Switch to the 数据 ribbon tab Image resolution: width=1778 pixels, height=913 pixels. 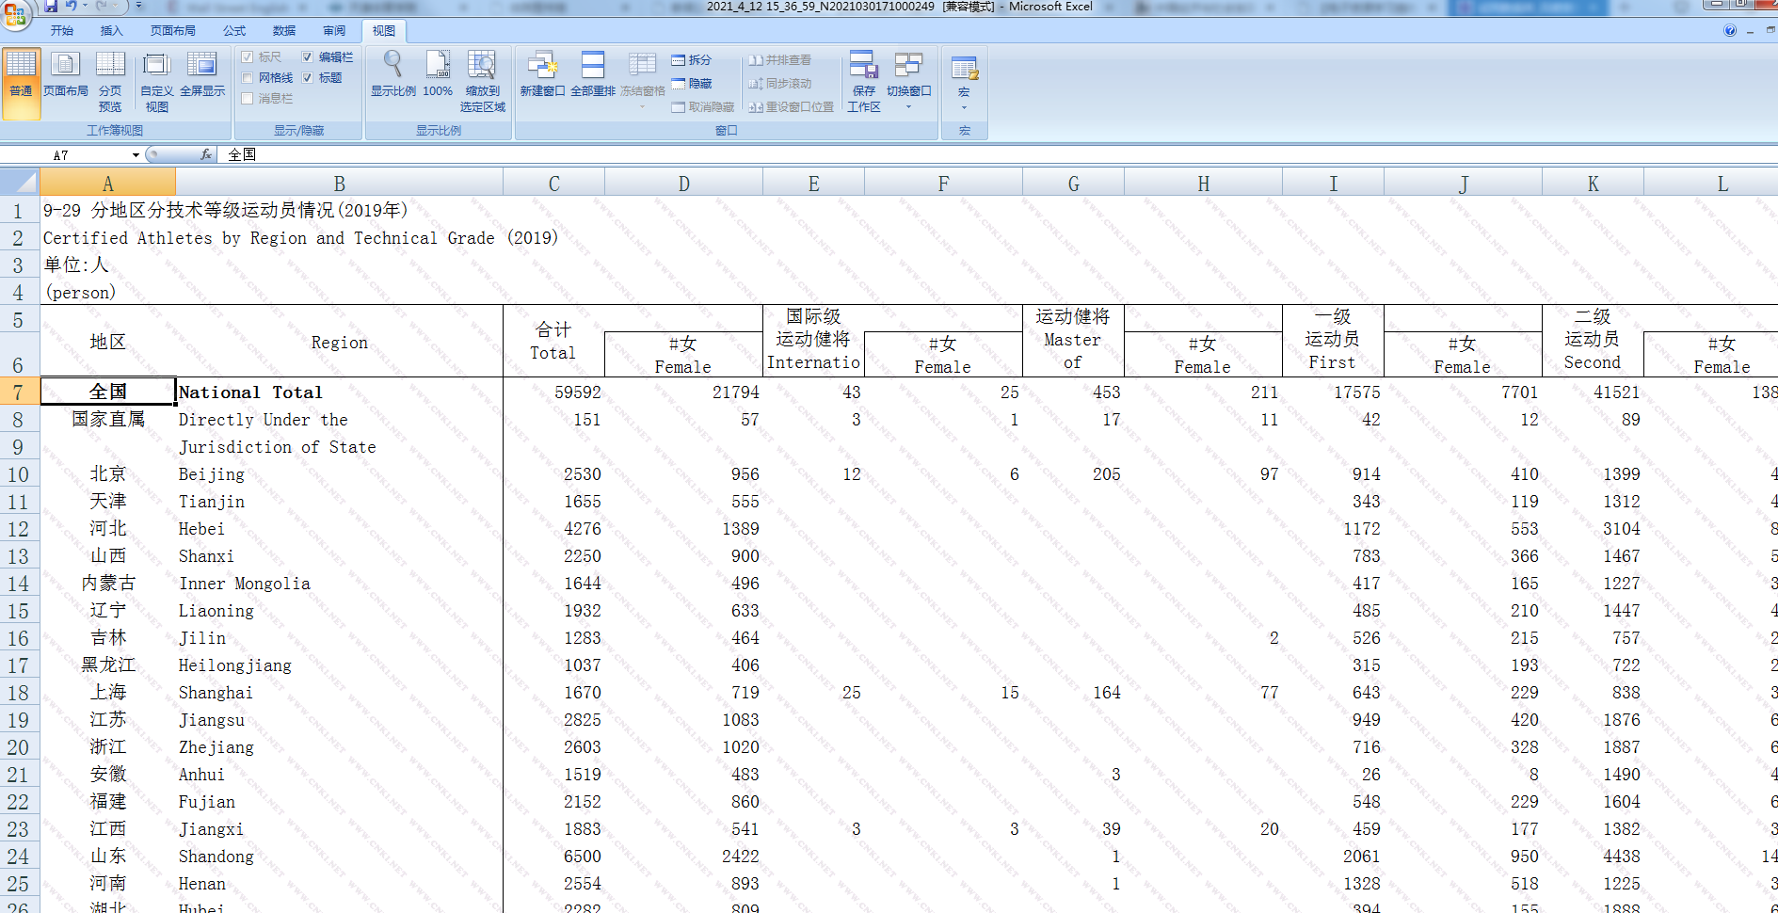pos(283,31)
